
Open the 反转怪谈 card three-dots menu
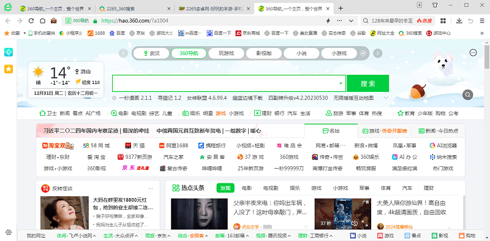click(151, 188)
